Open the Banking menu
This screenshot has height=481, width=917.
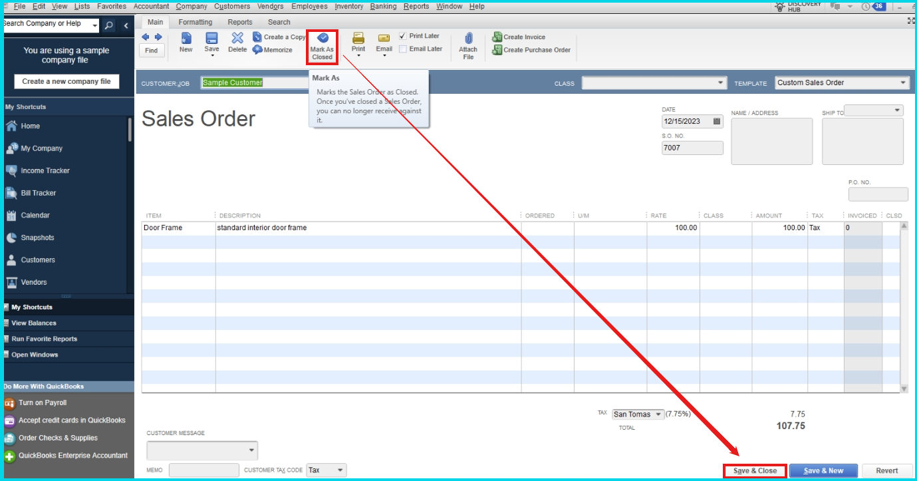(x=382, y=6)
